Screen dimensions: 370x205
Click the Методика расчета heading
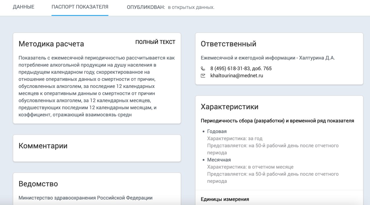[x=51, y=44]
